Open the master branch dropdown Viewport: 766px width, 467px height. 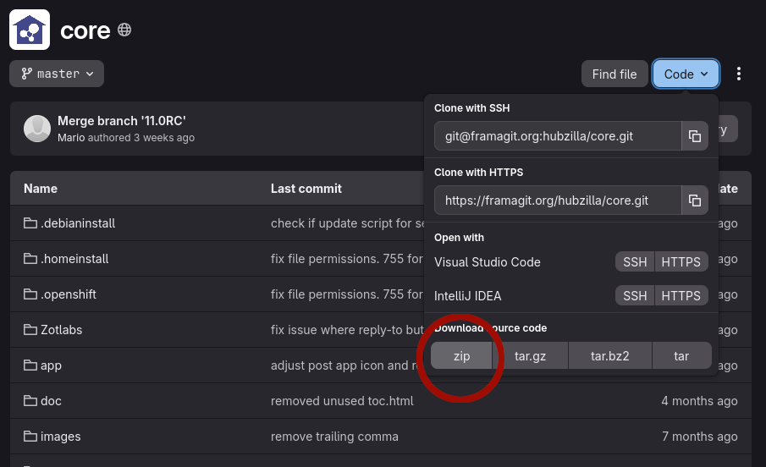(x=57, y=74)
